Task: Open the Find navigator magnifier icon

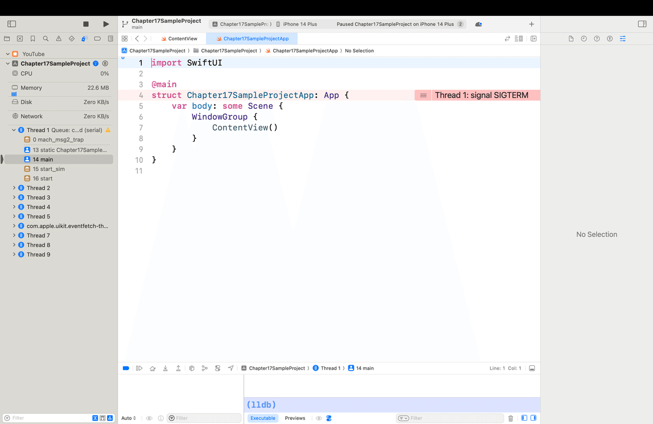Action: click(46, 39)
